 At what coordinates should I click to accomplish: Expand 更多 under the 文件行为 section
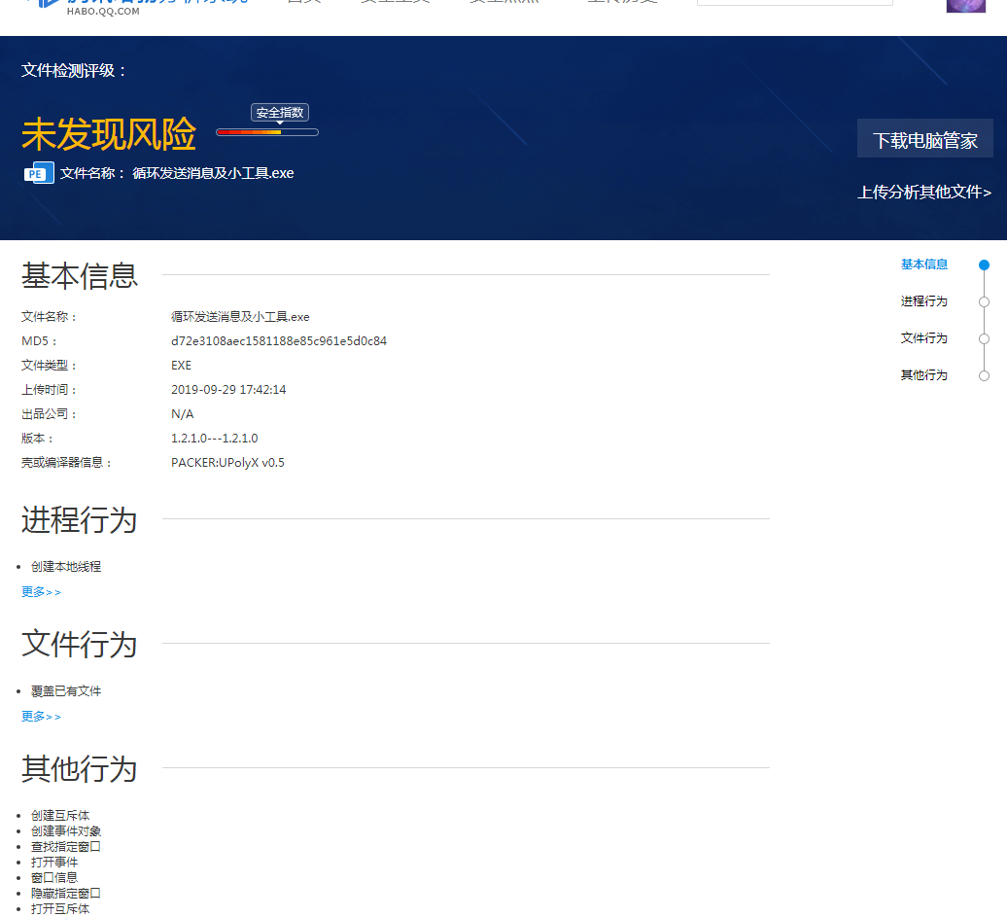click(x=39, y=715)
